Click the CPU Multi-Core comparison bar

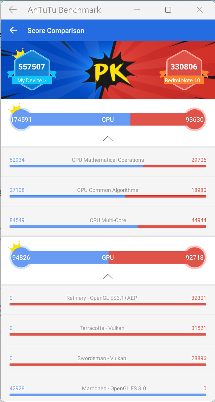click(x=108, y=227)
